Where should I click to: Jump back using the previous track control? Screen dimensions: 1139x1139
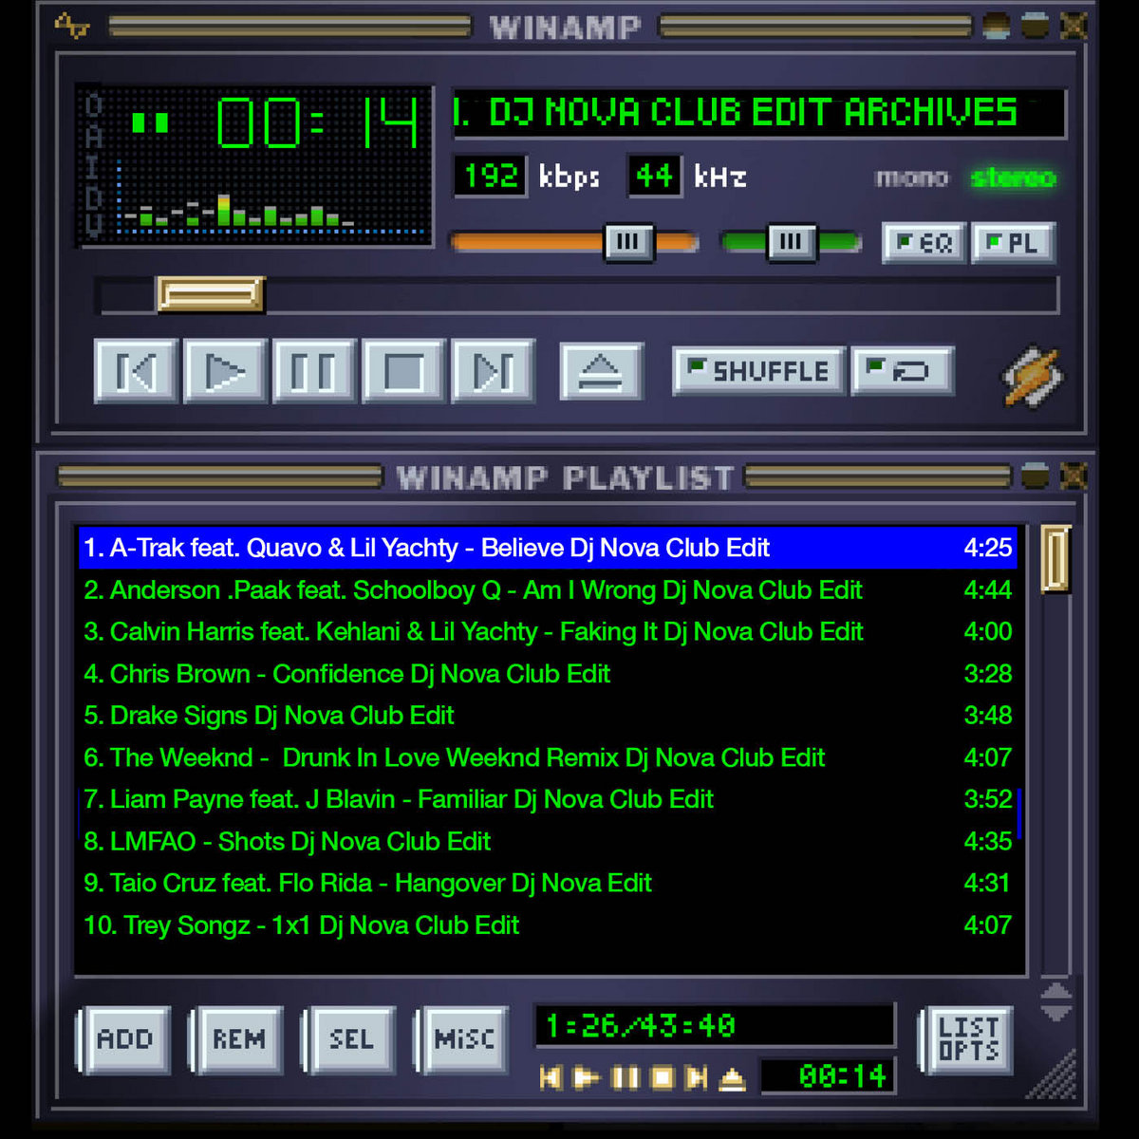pos(134,371)
